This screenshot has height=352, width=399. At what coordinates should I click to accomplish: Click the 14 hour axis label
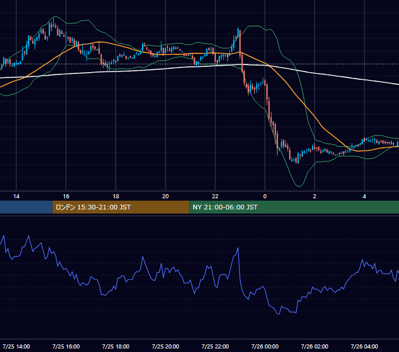[x=16, y=197]
